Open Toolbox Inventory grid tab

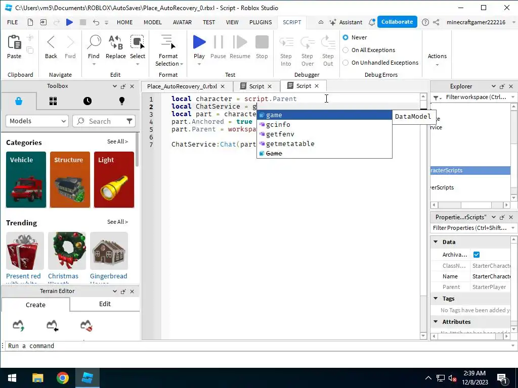click(53, 101)
